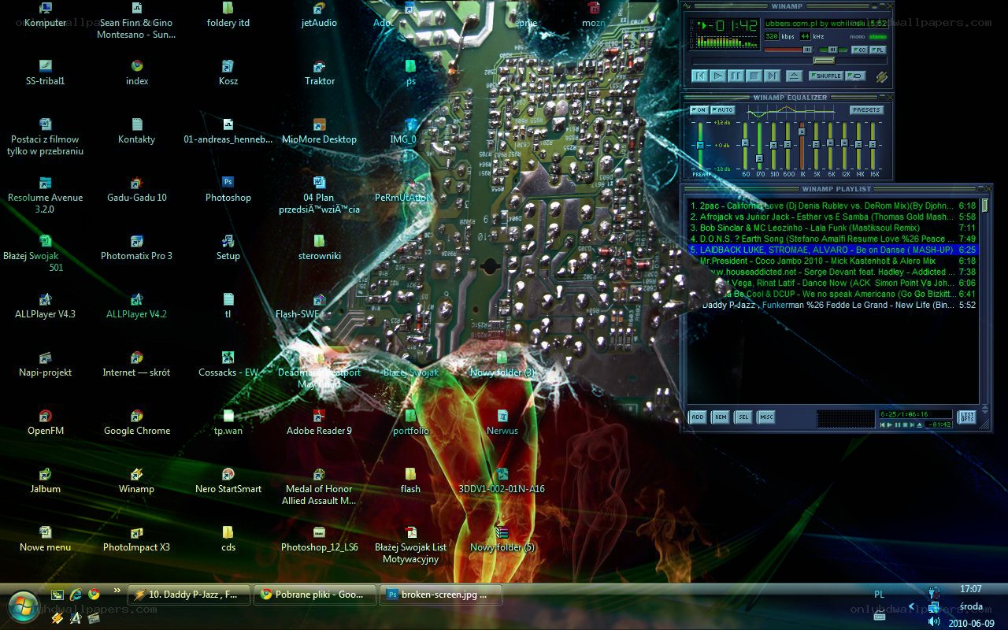Expand hidden Quick Launch items chevron
The height and width of the screenshot is (630, 1008).
click(117, 591)
